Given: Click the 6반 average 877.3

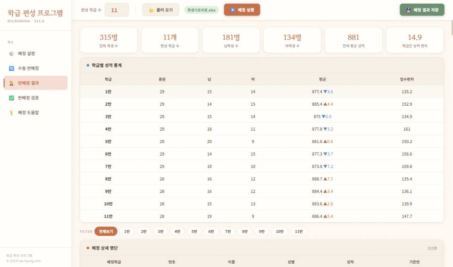Looking at the screenshot, I should (x=317, y=154).
